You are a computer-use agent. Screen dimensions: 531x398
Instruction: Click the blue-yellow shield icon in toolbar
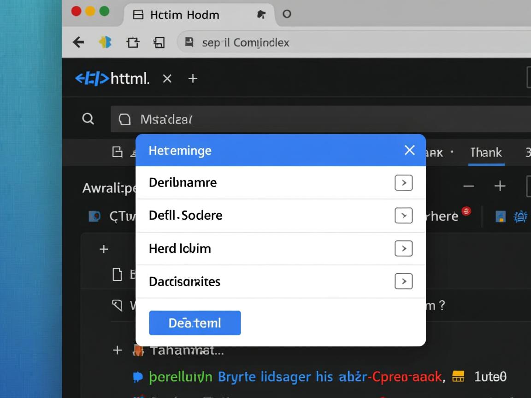(x=106, y=42)
